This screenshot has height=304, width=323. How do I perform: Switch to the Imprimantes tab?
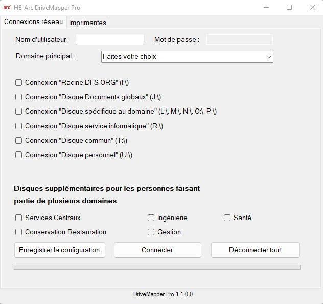tap(87, 23)
